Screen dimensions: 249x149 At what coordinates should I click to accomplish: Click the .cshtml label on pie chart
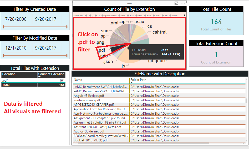coord(159,32)
